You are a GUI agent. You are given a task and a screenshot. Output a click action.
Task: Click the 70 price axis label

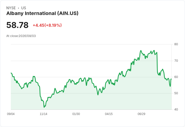point(176,61)
